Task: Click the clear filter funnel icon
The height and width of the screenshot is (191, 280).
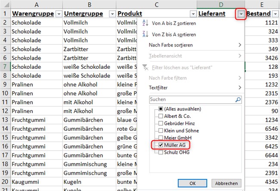Action: (x=145, y=68)
